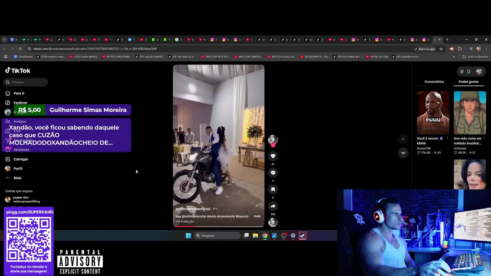Open the sound disc avatar below share

[273, 222]
